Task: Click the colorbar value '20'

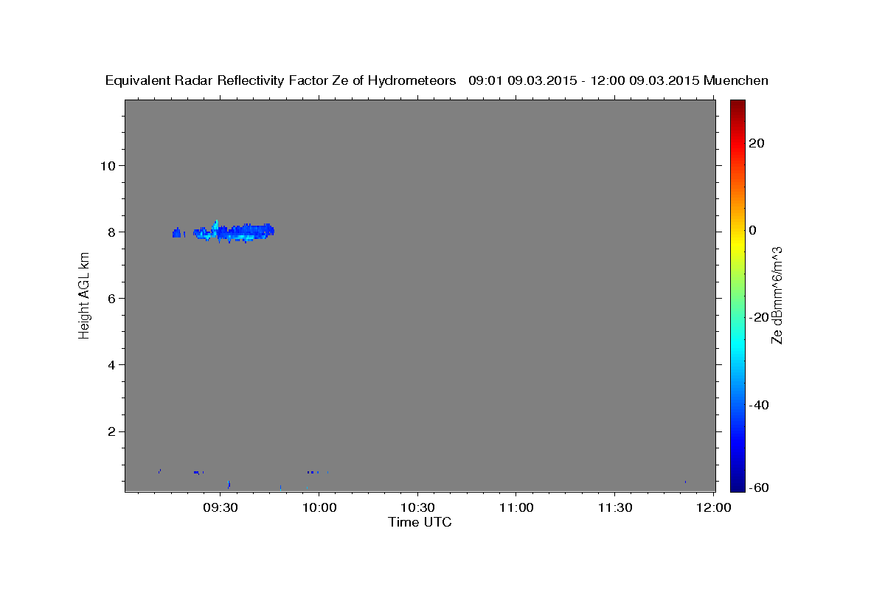Action: [x=756, y=143]
